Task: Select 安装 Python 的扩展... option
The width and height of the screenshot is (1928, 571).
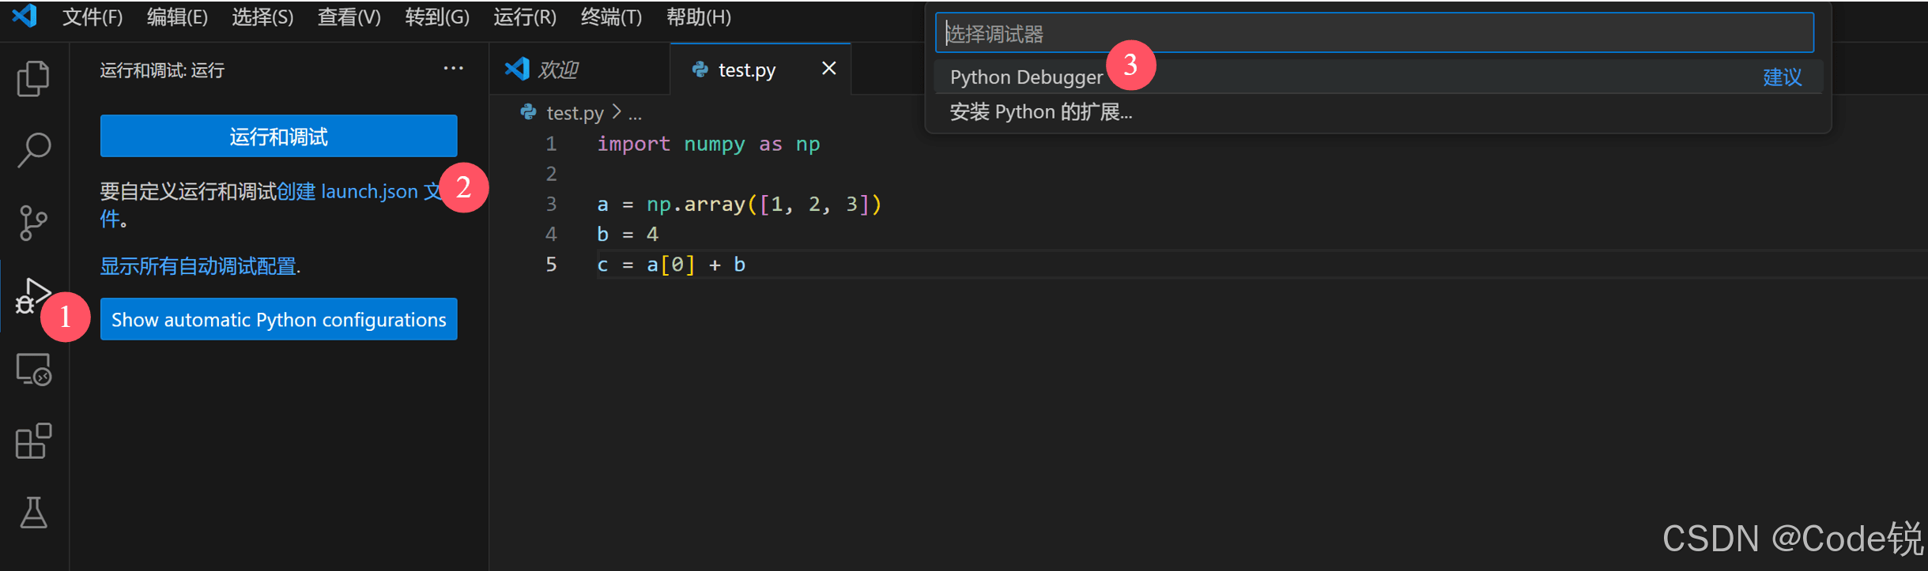Action: click(x=1377, y=112)
